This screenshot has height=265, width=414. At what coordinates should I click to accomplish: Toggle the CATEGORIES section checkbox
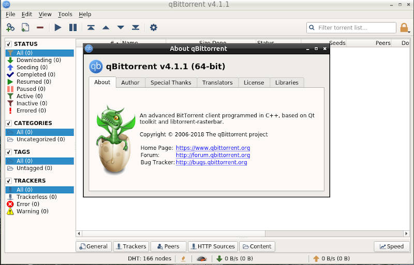tap(9, 123)
